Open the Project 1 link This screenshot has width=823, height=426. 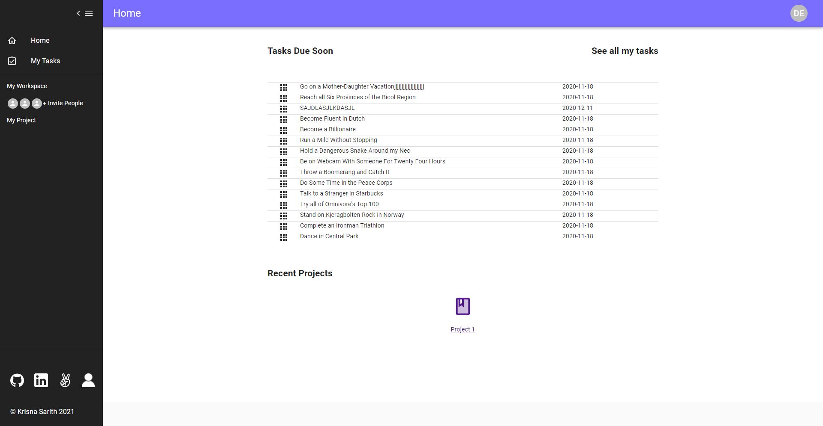coord(463,329)
